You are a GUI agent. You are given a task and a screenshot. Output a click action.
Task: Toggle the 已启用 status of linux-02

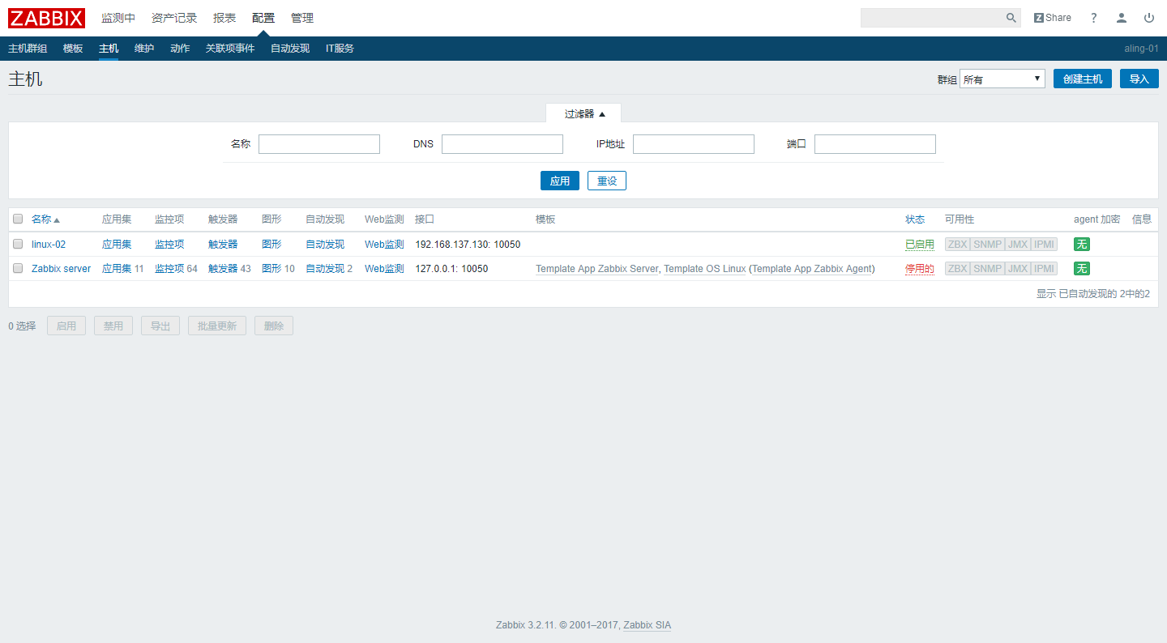pos(920,244)
